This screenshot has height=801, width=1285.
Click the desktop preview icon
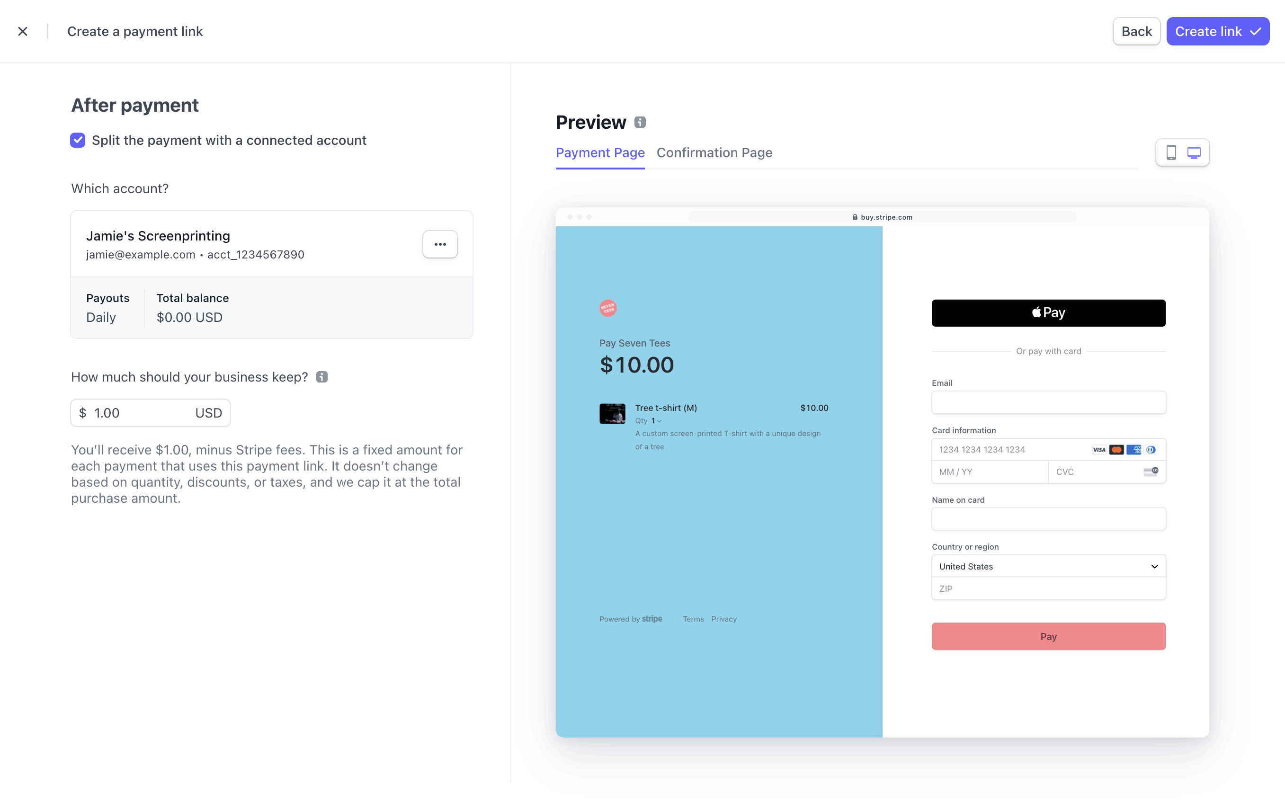(1194, 153)
